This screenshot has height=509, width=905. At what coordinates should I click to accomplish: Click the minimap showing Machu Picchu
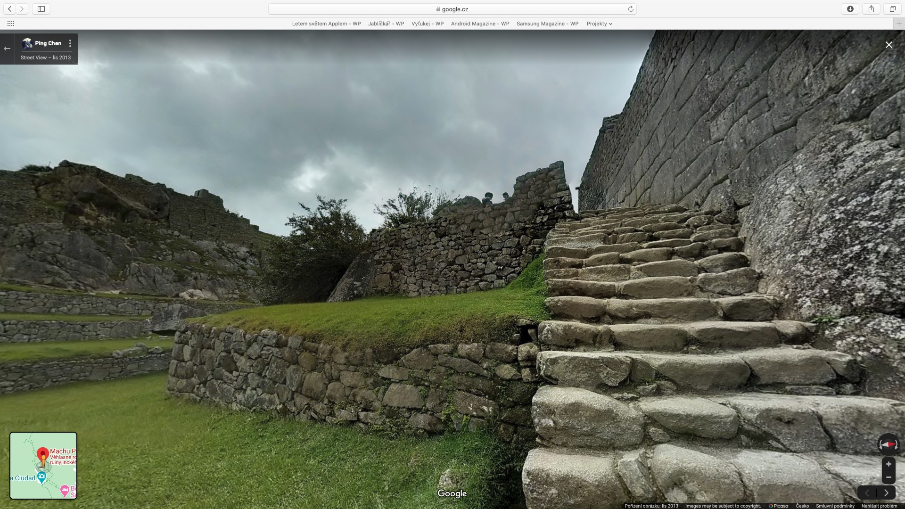[x=43, y=465]
